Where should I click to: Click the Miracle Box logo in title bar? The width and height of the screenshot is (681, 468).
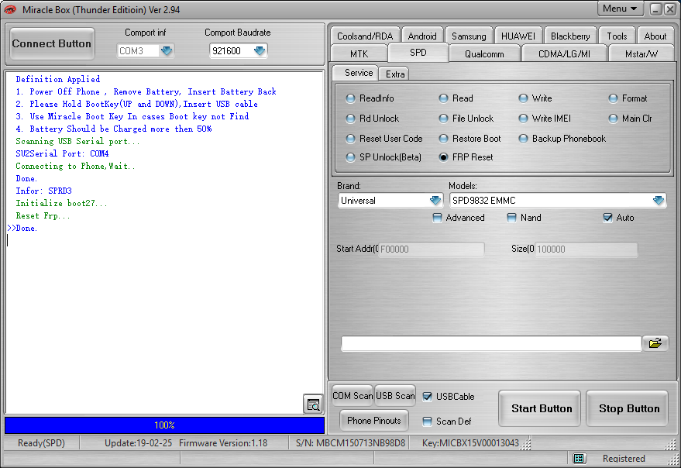tap(10, 9)
